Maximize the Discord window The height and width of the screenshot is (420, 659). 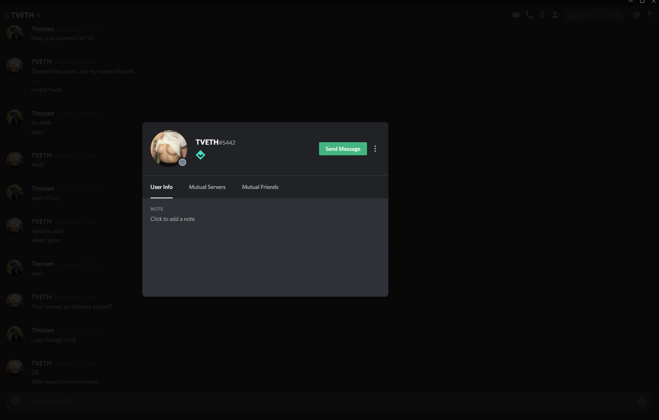tap(642, 2)
